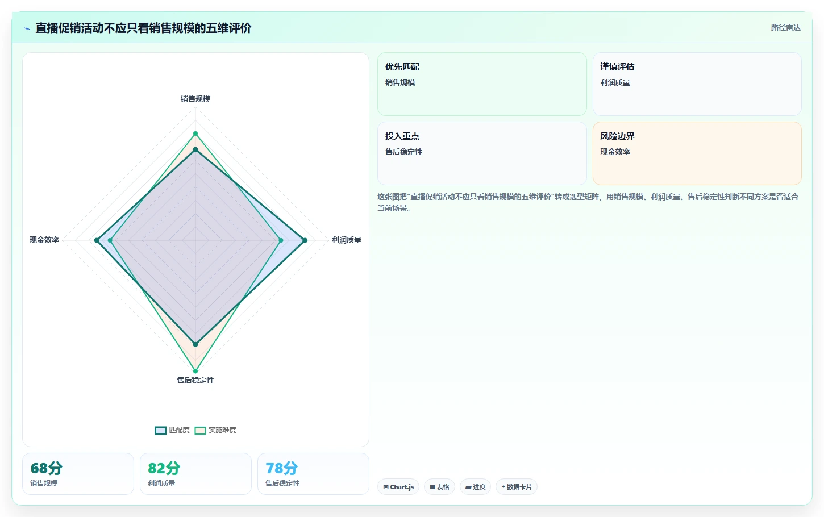
Task: Click the 销售规模 axis label on radar
Action: tap(195, 99)
